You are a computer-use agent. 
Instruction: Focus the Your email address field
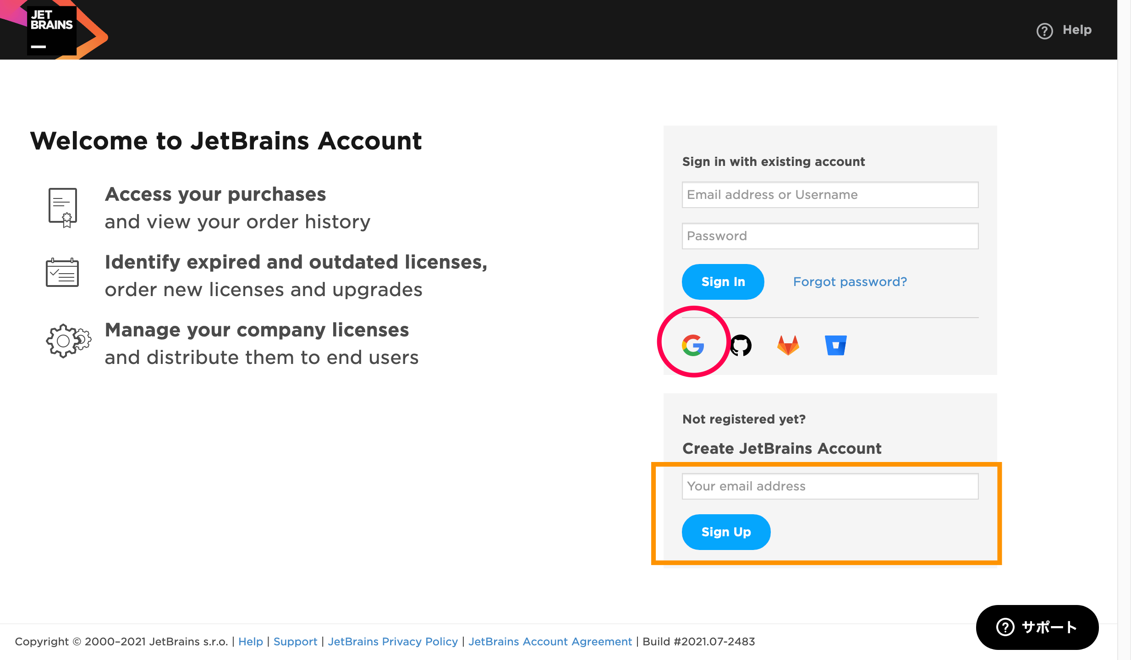coord(830,486)
